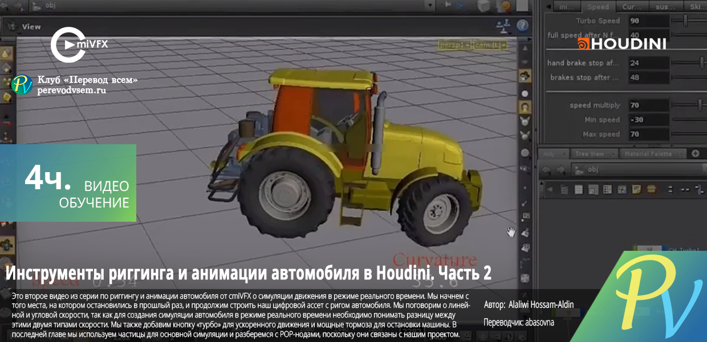Click the 'full speed after N f...' value field
Screen dimensions: 707x342
(x=648, y=35)
